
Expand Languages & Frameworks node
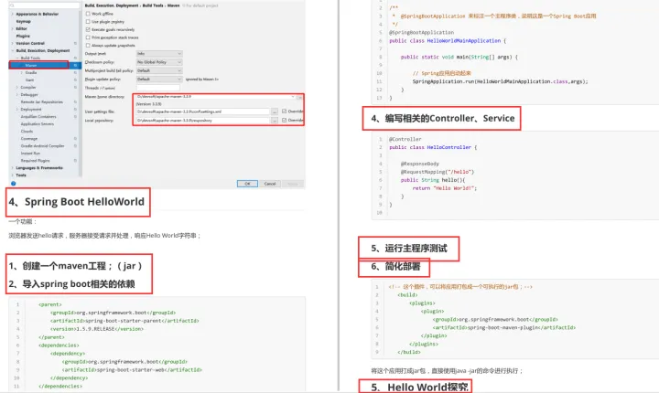pos(12,168)
